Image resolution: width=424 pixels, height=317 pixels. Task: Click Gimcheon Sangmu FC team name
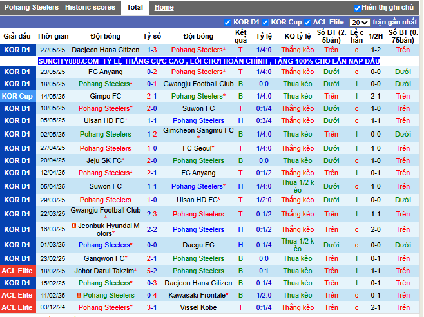pos(198,131)
